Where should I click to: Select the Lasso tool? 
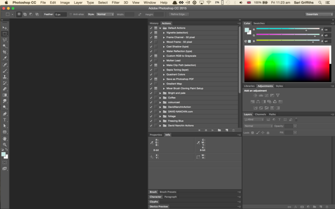5,40
